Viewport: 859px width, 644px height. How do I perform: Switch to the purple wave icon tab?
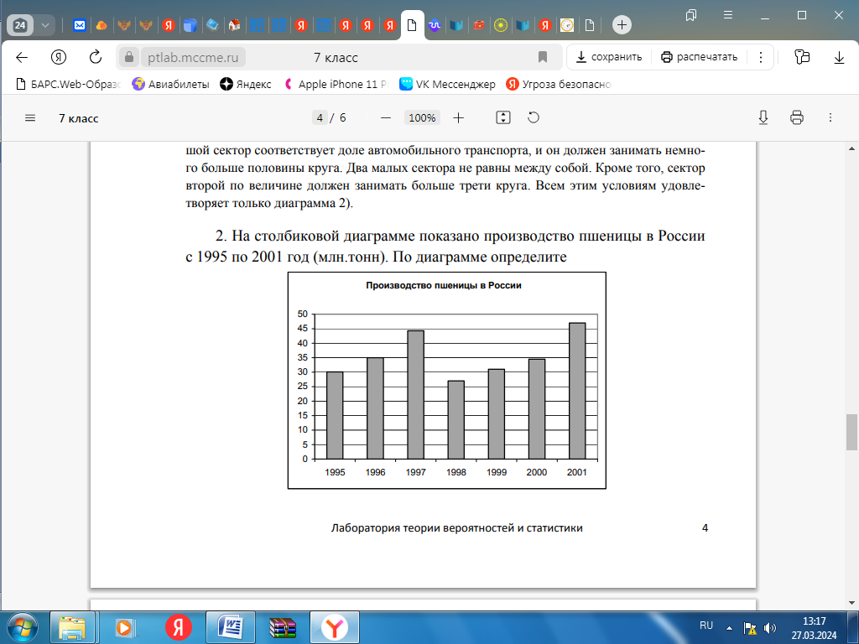pyautogui.click(x=434, y=25)
